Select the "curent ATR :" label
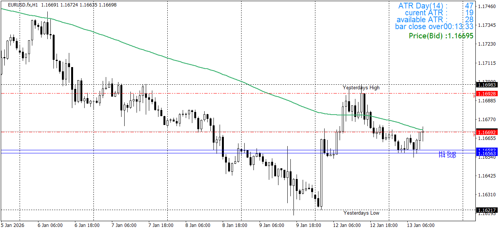 point(427,13)
